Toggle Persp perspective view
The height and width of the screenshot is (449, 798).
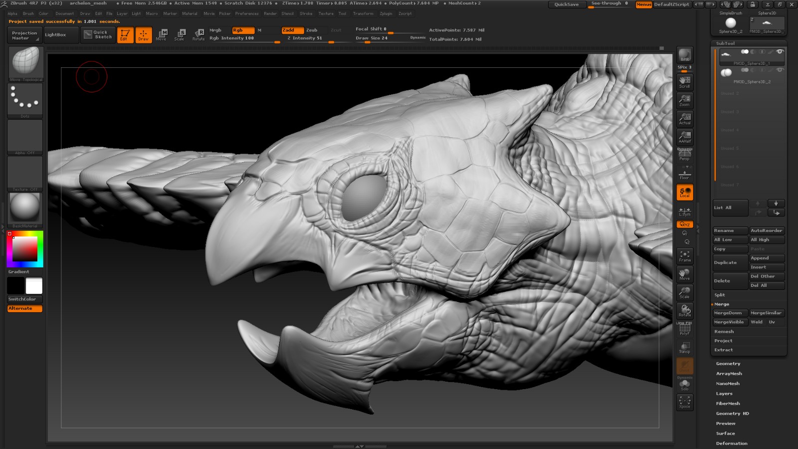tap(685, 155)
